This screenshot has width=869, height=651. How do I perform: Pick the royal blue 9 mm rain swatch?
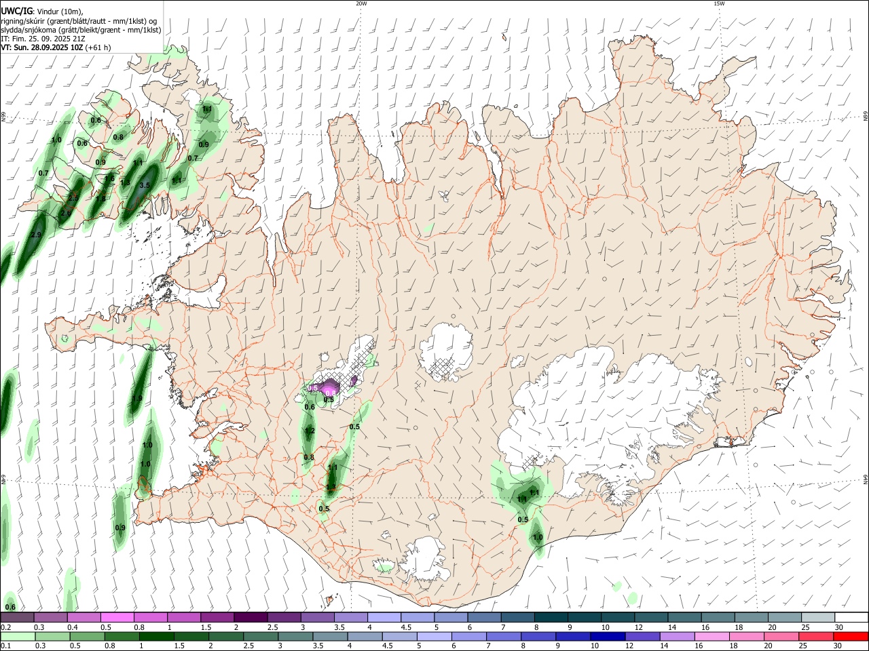[x=574, y=636]
